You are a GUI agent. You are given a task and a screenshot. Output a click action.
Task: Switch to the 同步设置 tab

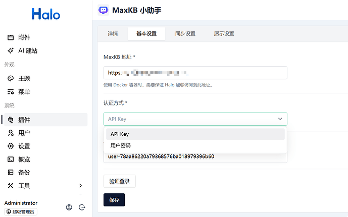(185, 34)
